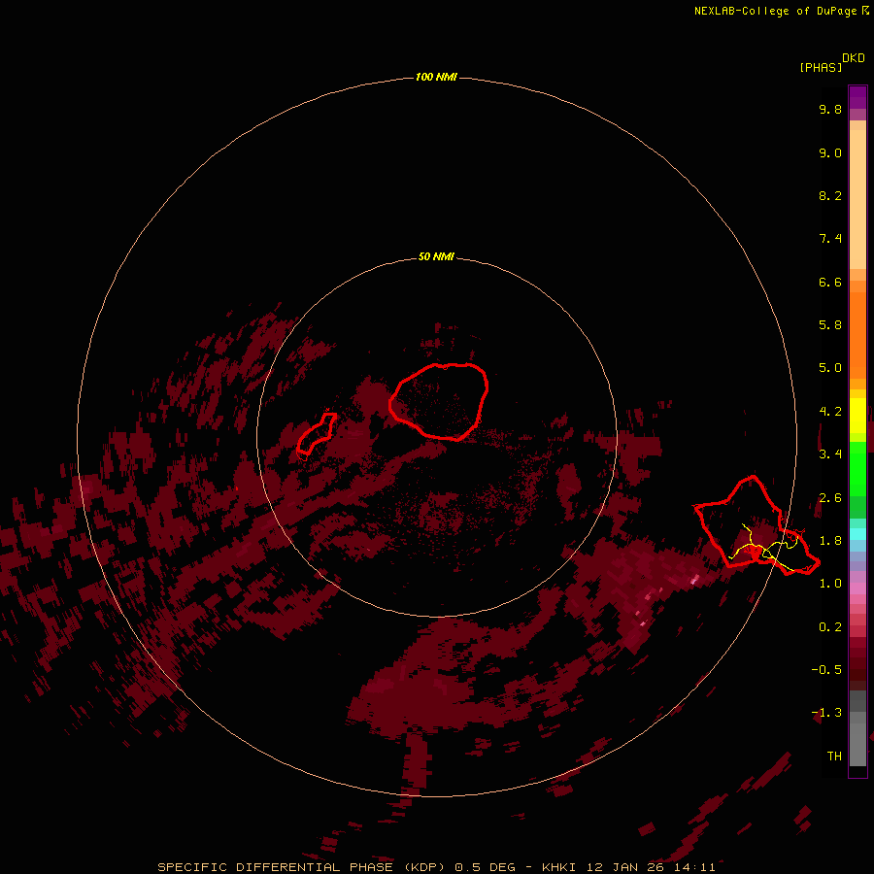Click the NEXLAB-College of DuPage credit text
This screenshot has width=874, height=874.
pyautogui.click(x=776, y=11)
